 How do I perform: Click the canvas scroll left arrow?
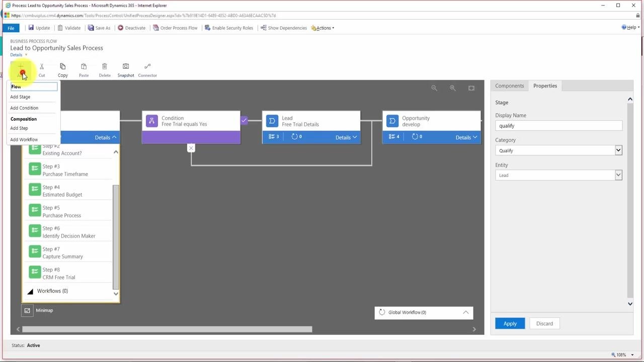pos(18,329)
